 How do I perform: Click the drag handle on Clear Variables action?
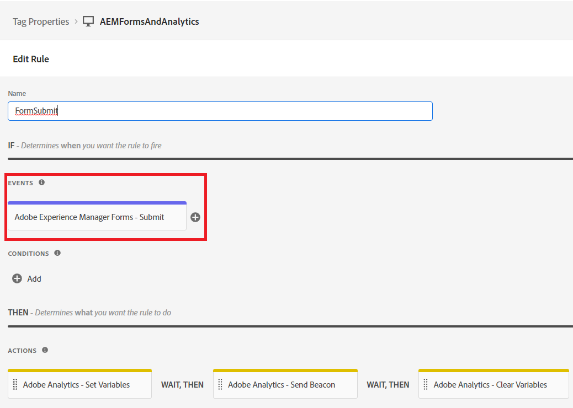(426, 385)
